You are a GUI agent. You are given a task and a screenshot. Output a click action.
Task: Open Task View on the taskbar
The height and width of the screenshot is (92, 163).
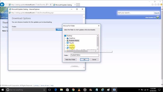pos(50,90)
